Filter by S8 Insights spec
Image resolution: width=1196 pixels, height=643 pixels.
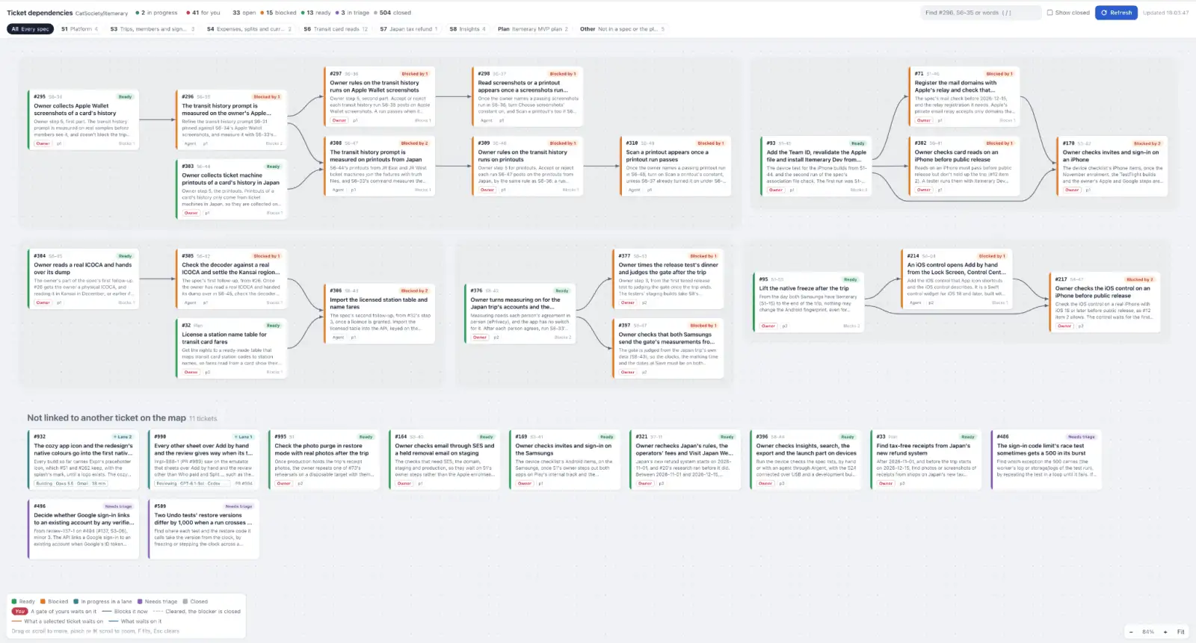(x=467, y=29)
